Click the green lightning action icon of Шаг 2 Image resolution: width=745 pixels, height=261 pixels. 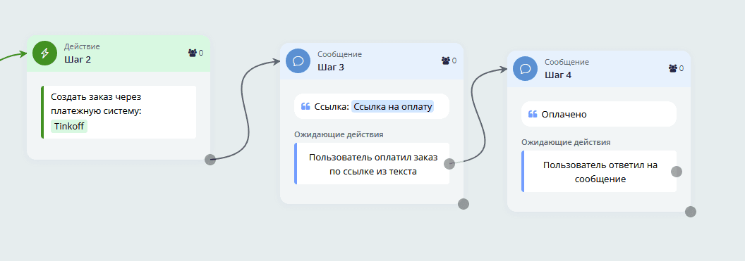(x=44, y=53)
